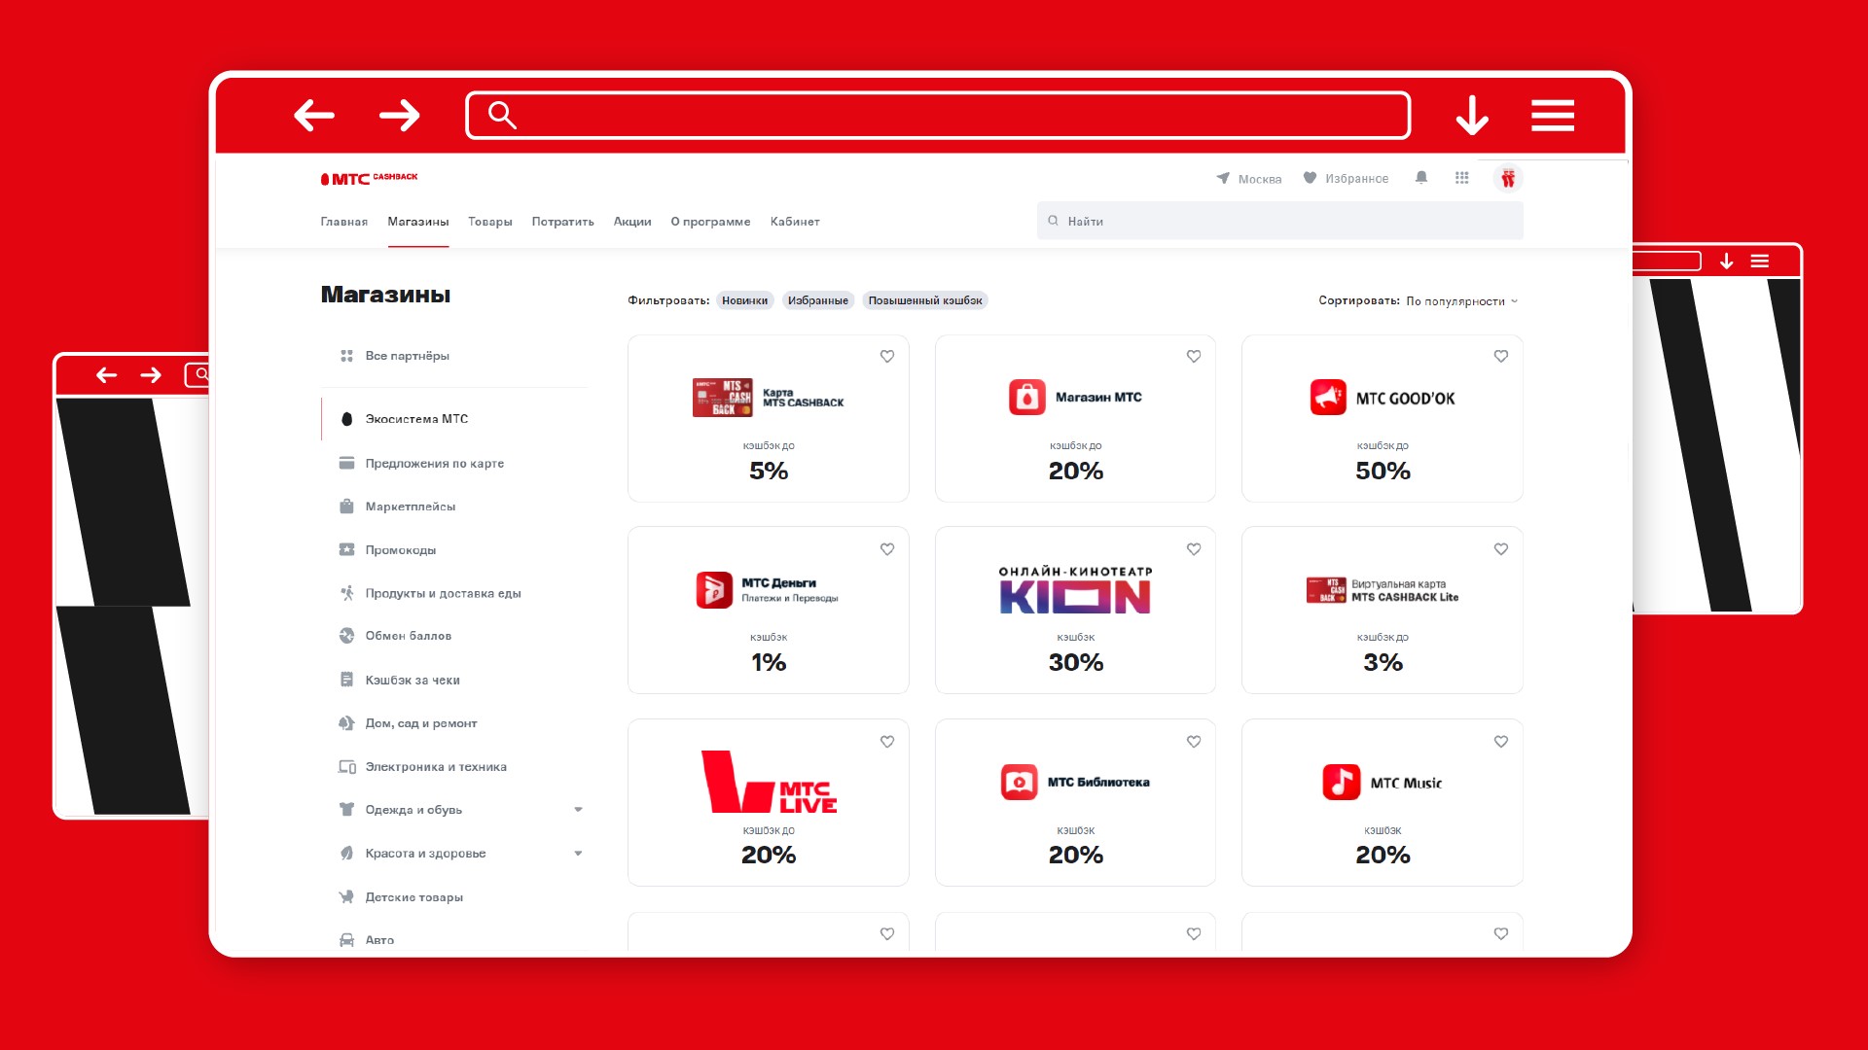Select Маркетплейсы category
This screenshot has width=1868, height=1050.
click(x=397, y=507)
